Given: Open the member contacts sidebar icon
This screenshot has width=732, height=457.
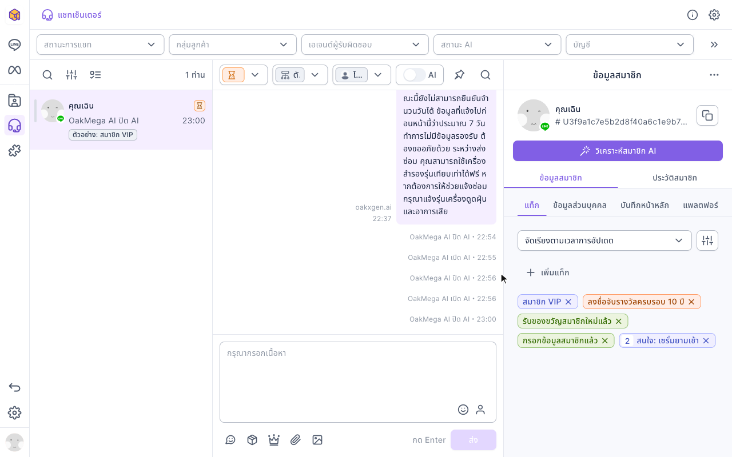Looking at the screenshot, I should coord(15,101).
